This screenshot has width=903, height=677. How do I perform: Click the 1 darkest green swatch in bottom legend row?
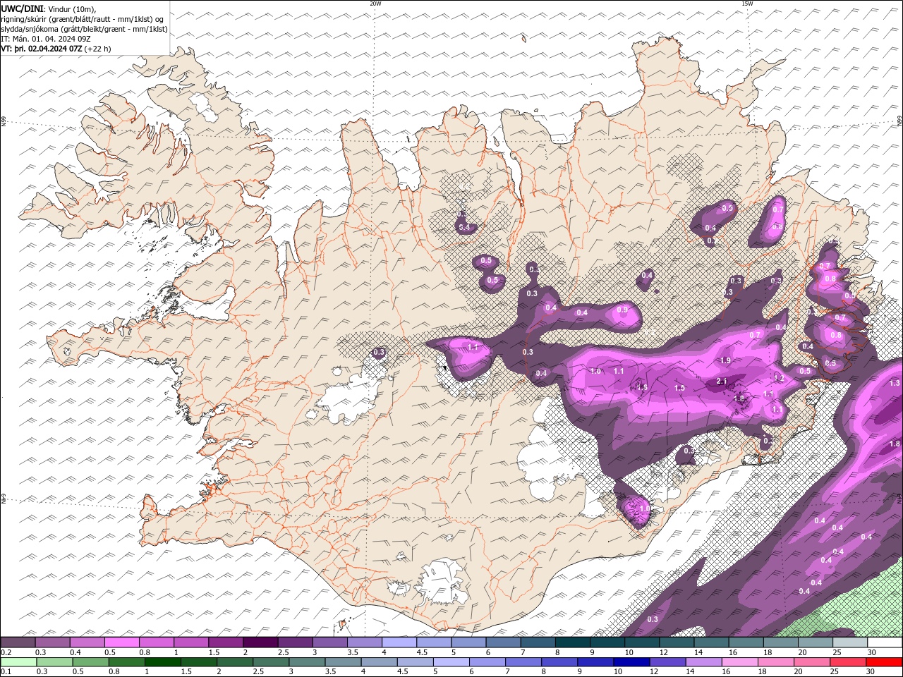point(162,662)
